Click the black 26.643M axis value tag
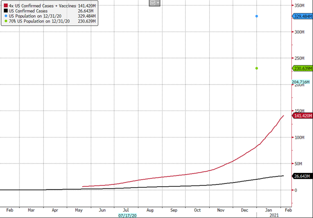Screen dimensions: 313x218 tap(302, 176)
